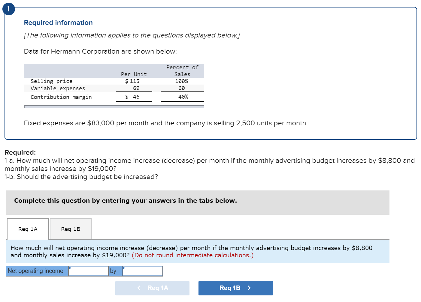The height and width of the screenshot is (302, 421).
Task: Click the 'Net operating income' row label
Action: pyautogui.click(x=37, y=271)
